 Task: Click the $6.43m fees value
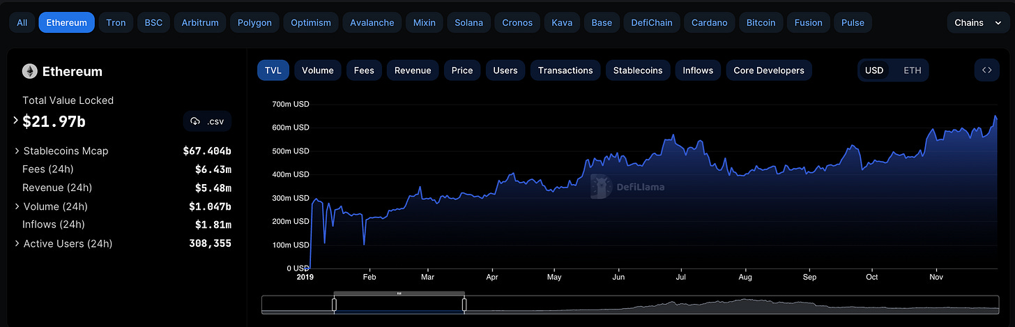coord(213,169)
